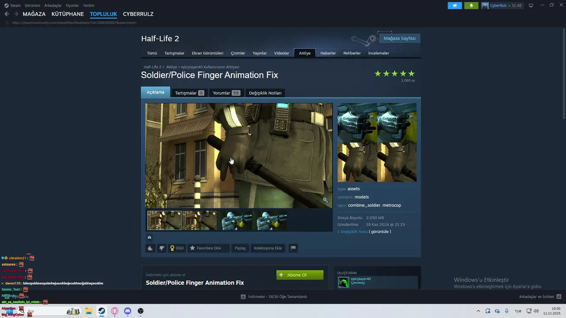The height and width of the screenshot is (318, 566).
Task: Open the Arkadaşlar menu
Action: coord(53,5)
